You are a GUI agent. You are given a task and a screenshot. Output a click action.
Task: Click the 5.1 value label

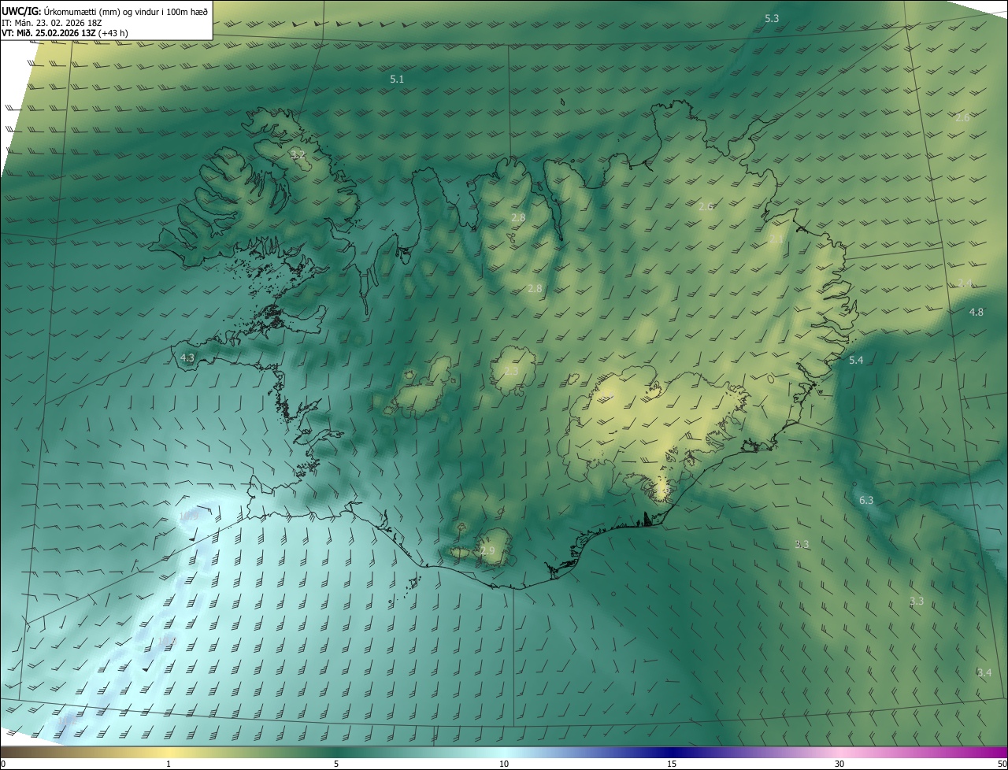[x=397, y=80]
